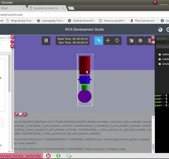Click the Real Time counter display
This screenshot has width=169, height=159.
(73, 39)
